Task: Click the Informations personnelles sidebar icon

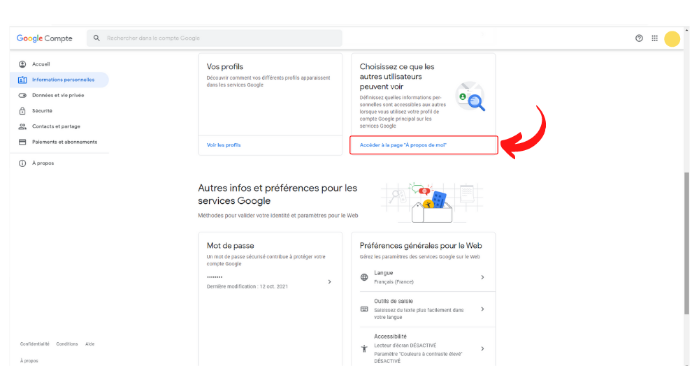Action: click(x=22, y=80)
